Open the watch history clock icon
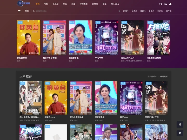Image resolution: width=187 pixels, height=140 pixels. pos(161,4)
